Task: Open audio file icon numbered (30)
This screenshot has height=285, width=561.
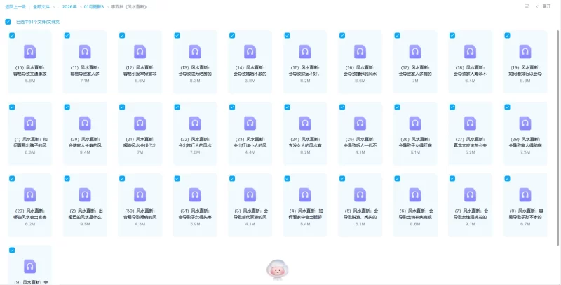Action: [140, 194]
